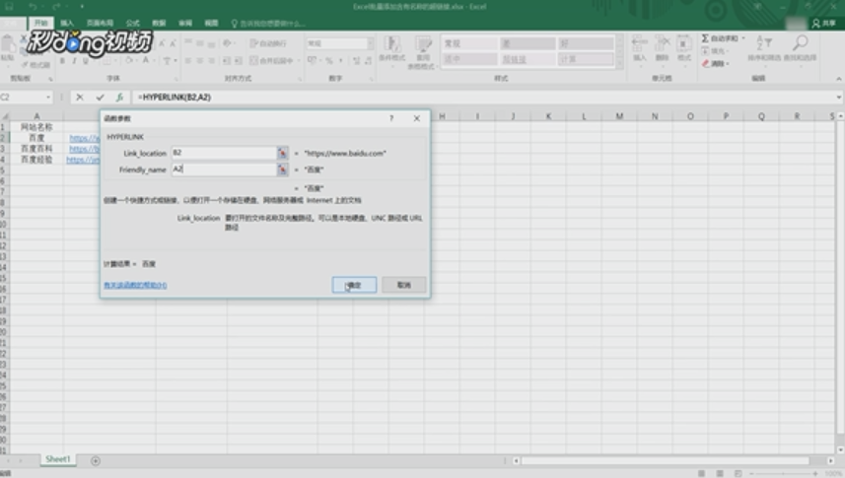The image size is (845, 478).
Task: Click the Tell Me search box with lightbulb
Action: [268, 24]
